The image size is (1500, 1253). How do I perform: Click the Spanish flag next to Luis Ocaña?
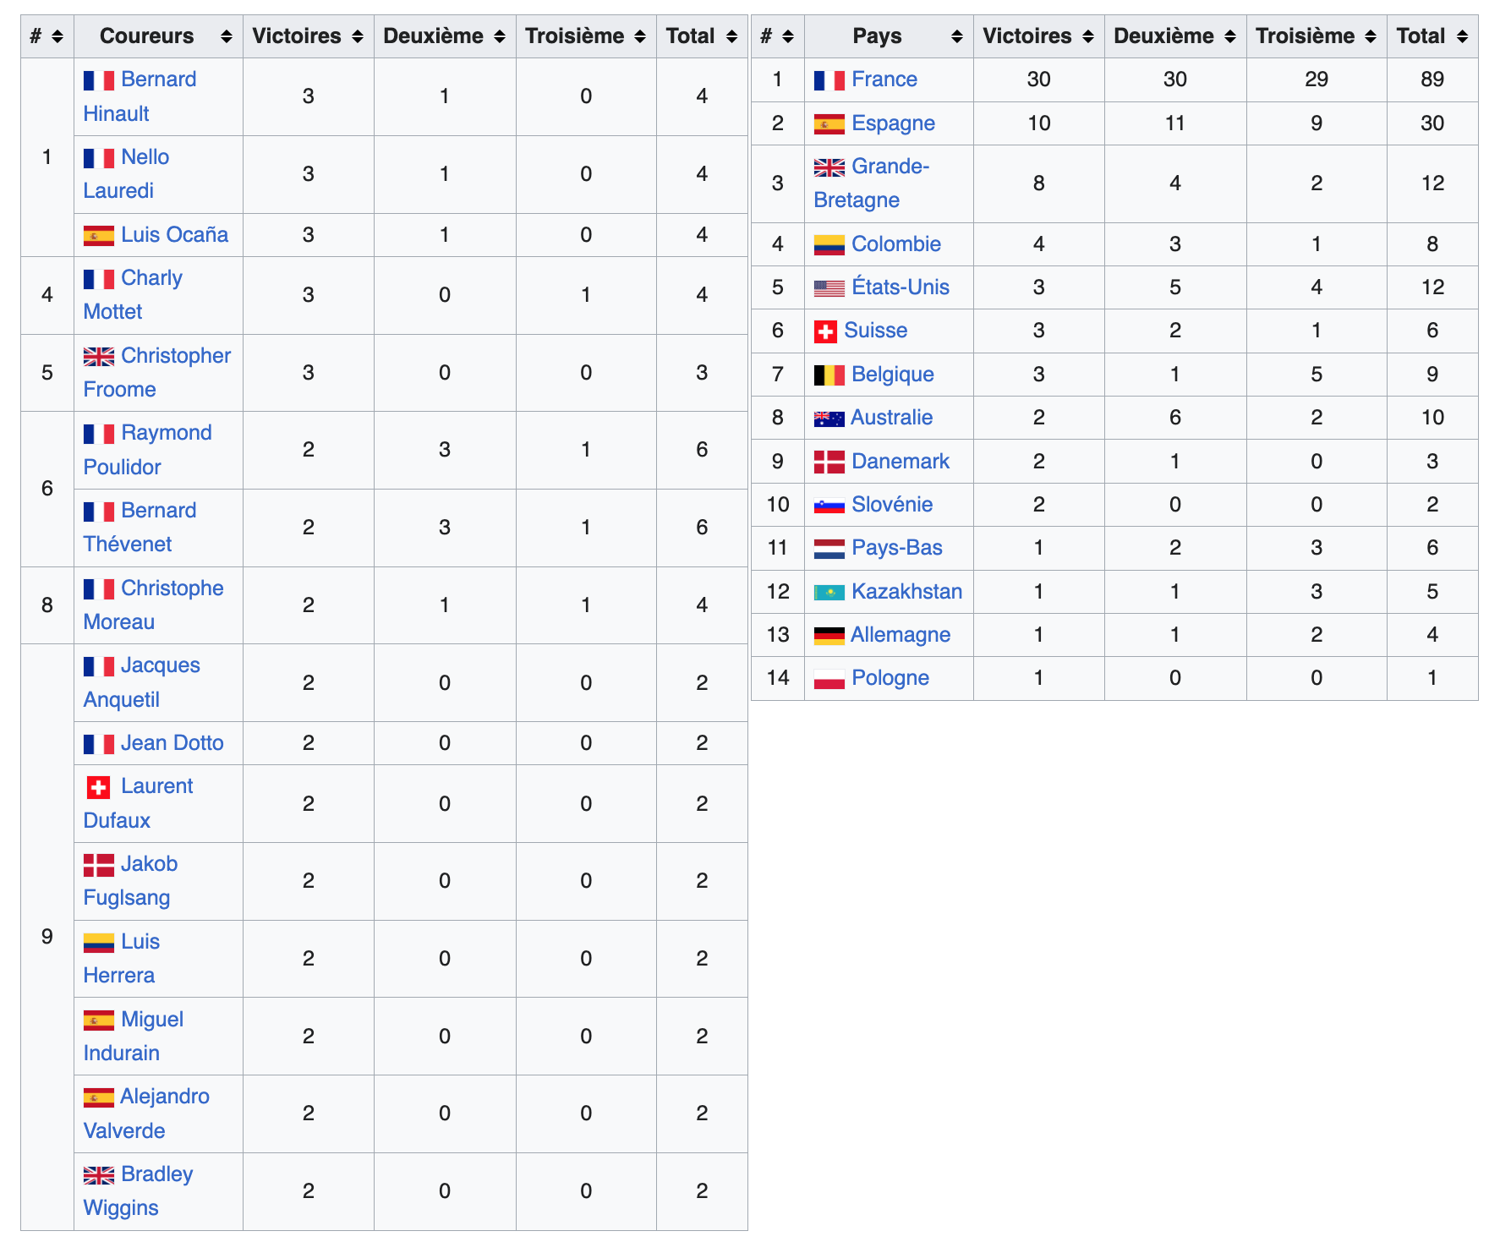pos(98,236)
